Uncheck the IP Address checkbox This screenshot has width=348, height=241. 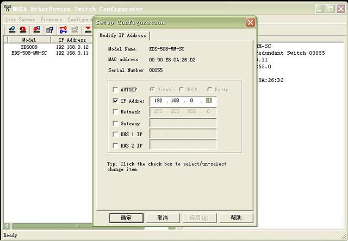click(x=115, y=101)
